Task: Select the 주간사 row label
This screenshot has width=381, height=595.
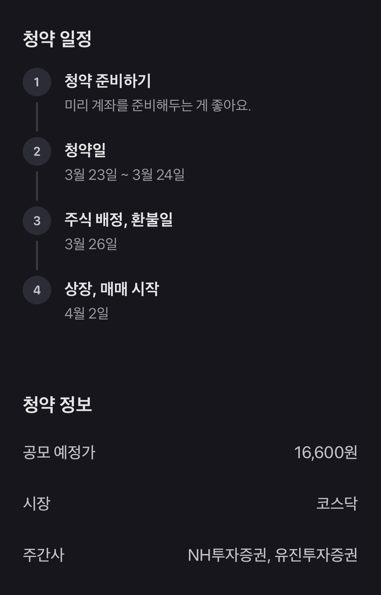Action: [x=44, y=555]
